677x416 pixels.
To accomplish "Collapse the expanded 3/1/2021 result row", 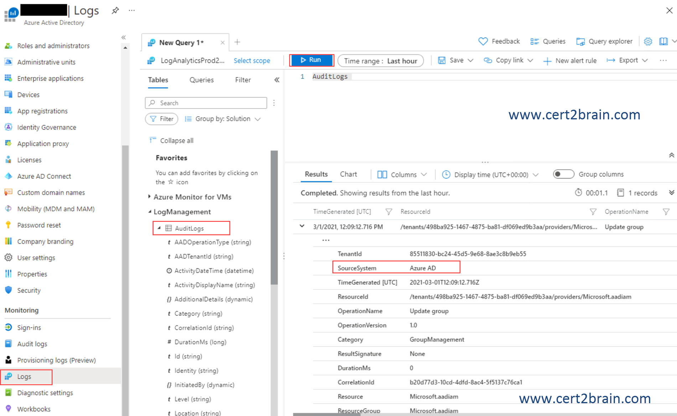I will [302, 226].
